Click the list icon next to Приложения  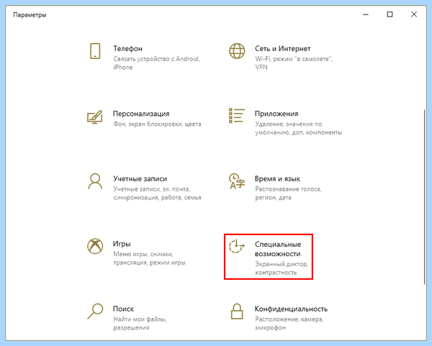point(237,116)
